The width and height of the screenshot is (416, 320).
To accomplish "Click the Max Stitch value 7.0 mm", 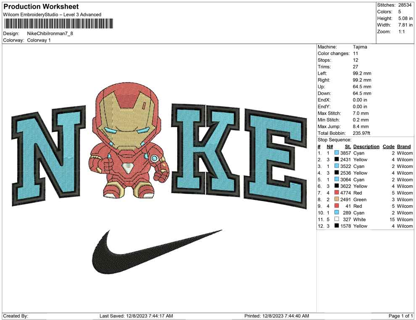I will pos(361,113).
